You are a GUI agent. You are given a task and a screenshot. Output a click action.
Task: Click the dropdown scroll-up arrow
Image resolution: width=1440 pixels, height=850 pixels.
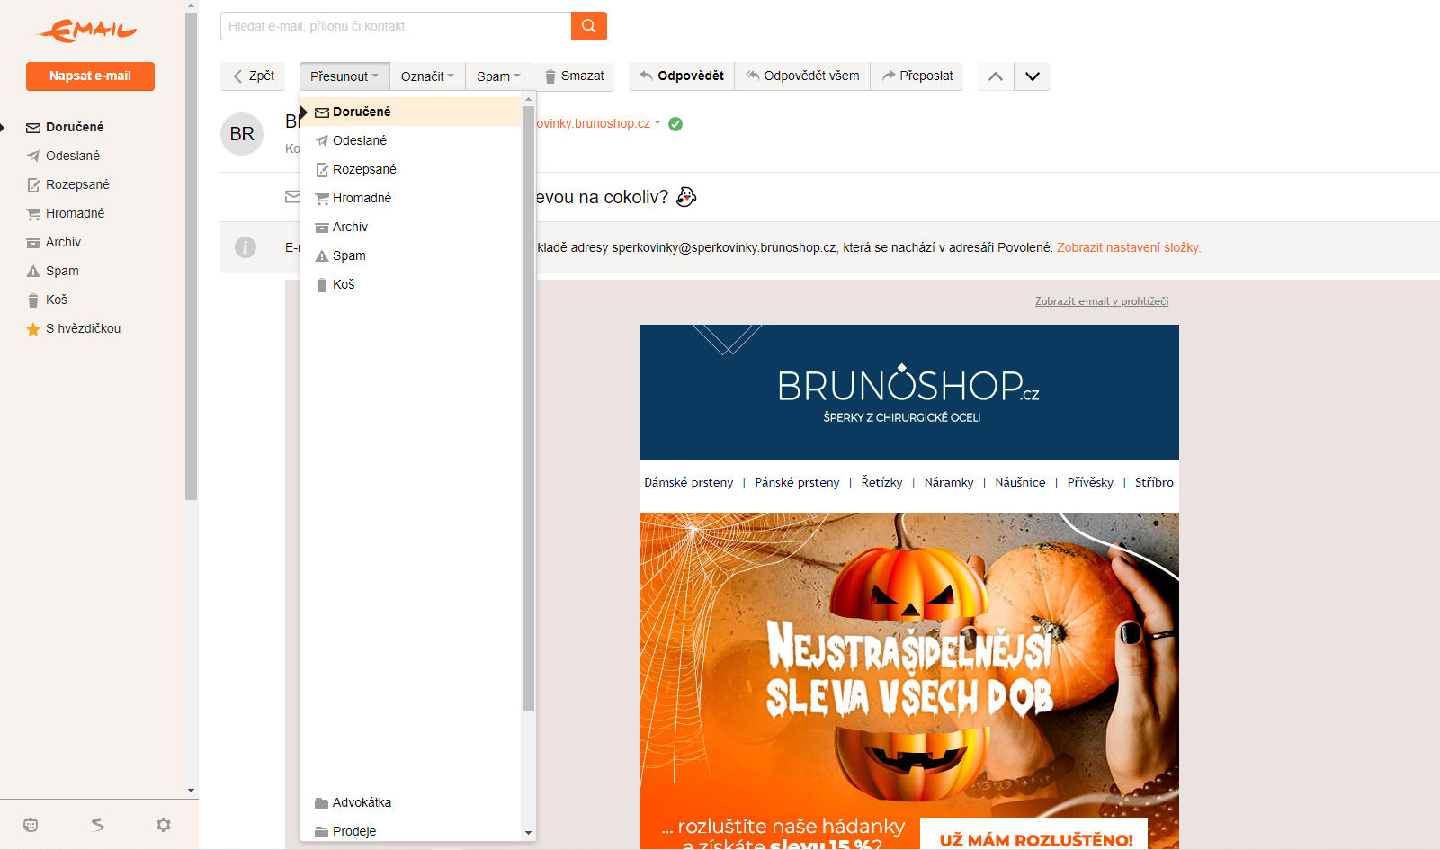(528, 97)
